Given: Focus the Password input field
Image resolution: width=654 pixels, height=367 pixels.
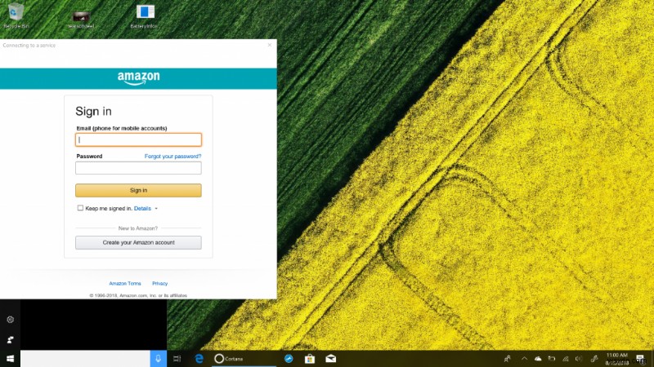Looking at the screenshot, I should pyautogui.click(x=138, y=168).
